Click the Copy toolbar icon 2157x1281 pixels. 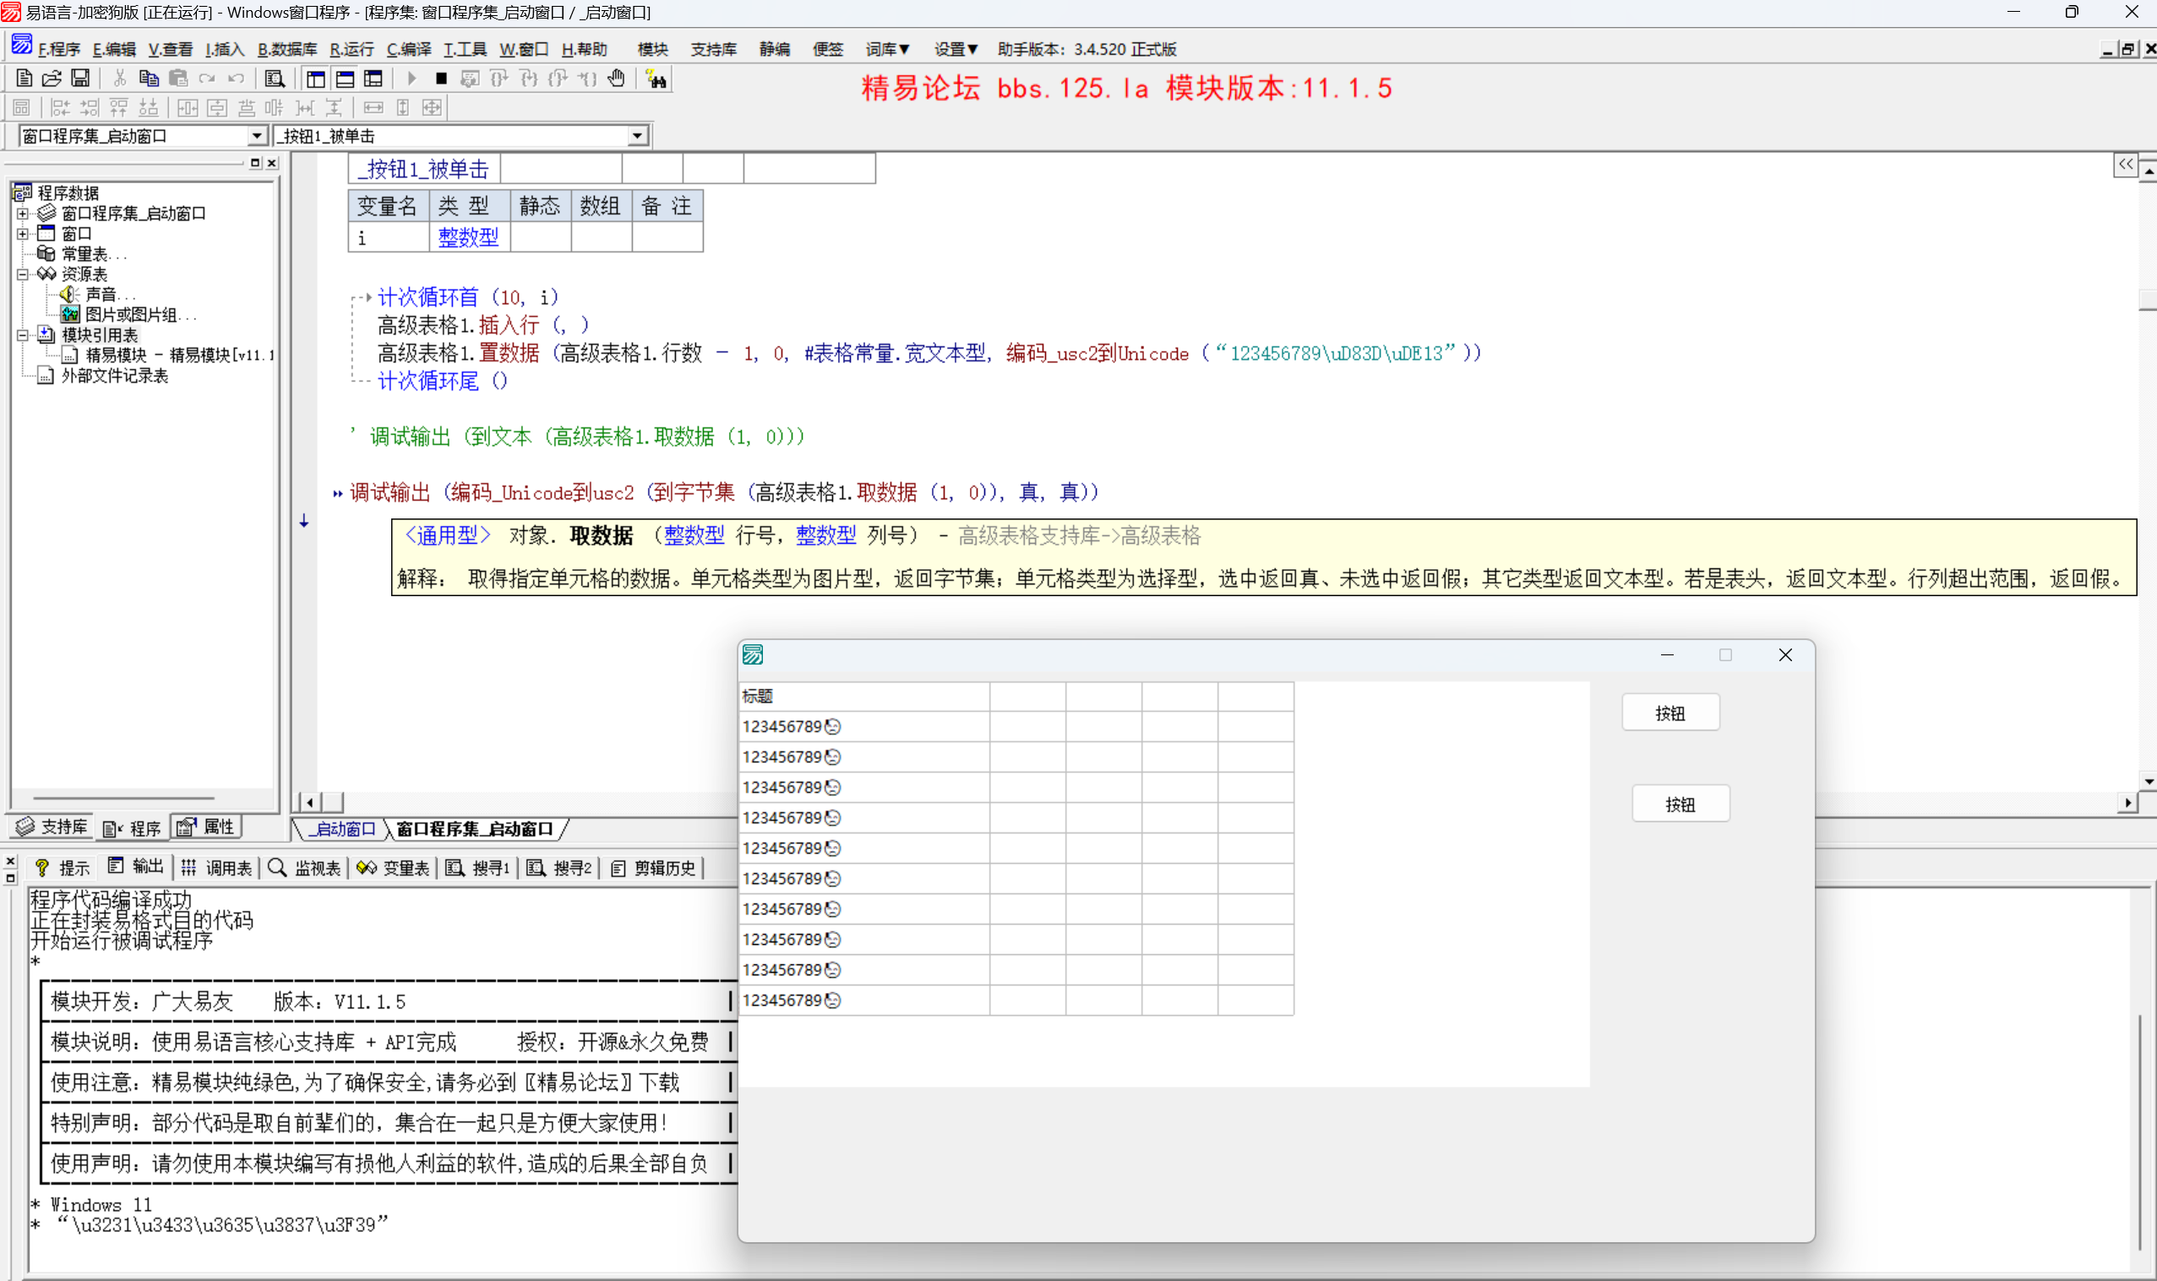(149, 79)
